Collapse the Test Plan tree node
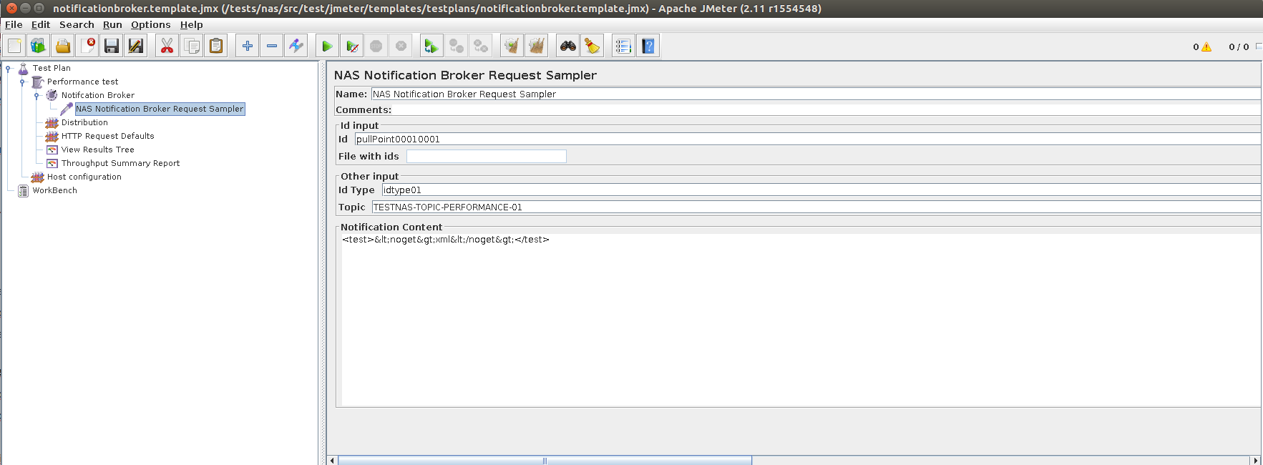Image resolution: width=1263 pixels, height=465 pixels. click(x=9, y=69)
